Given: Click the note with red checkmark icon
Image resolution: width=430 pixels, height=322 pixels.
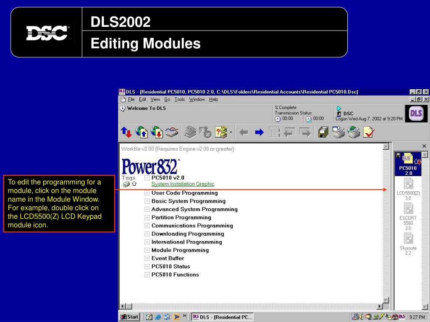Looking at the screenshot, I should [369, 132].
